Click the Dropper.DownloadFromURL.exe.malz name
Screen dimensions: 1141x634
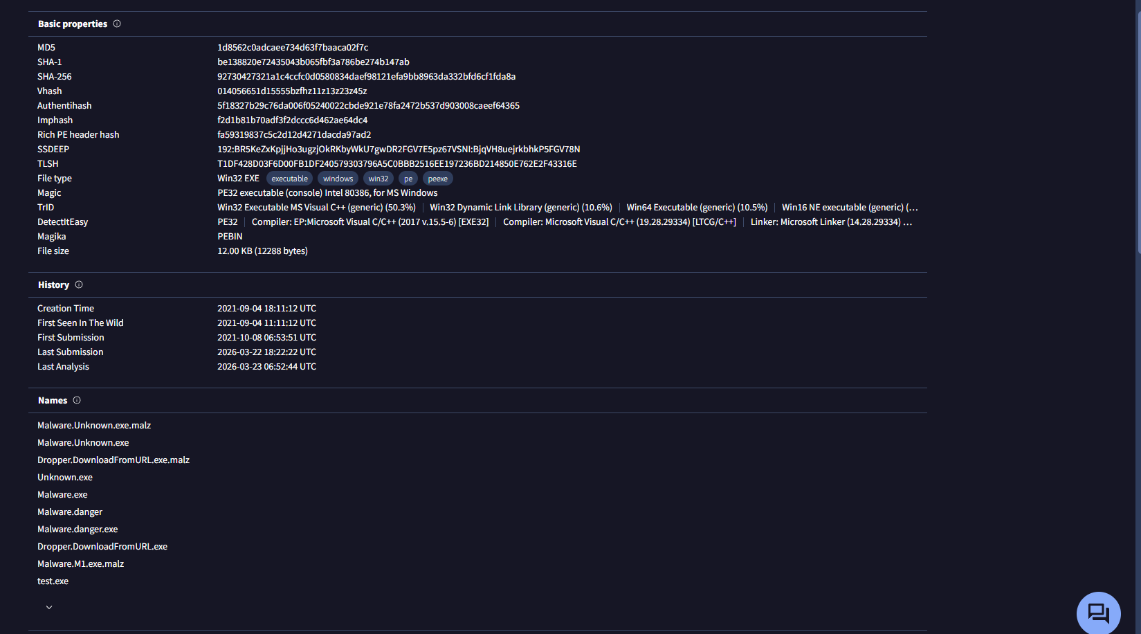(113, 460)
